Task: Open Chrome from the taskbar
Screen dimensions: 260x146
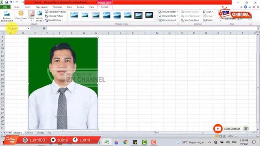Action: [x=126, y=142]
